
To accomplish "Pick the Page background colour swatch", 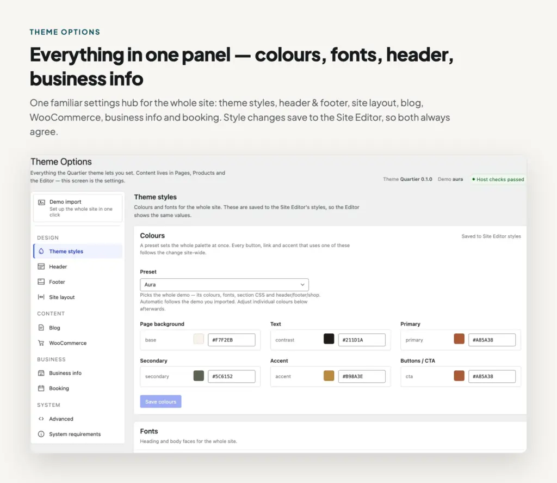I will pos(199,339).
